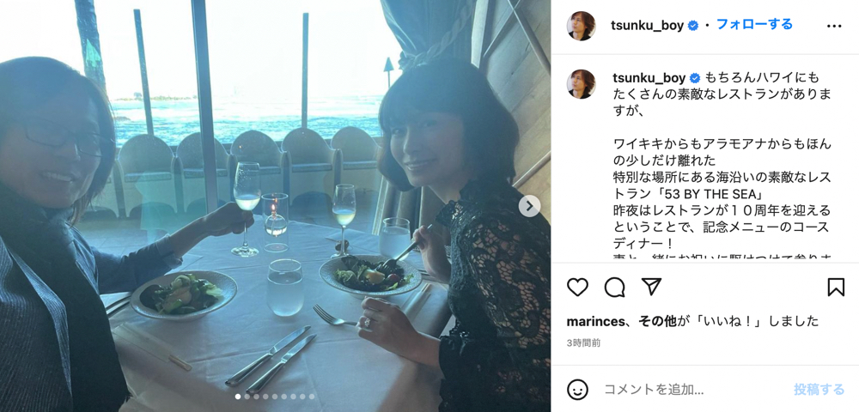Open comments via speech bubble icon
This screenshot has width=859, height=412.
coord(615,287)
